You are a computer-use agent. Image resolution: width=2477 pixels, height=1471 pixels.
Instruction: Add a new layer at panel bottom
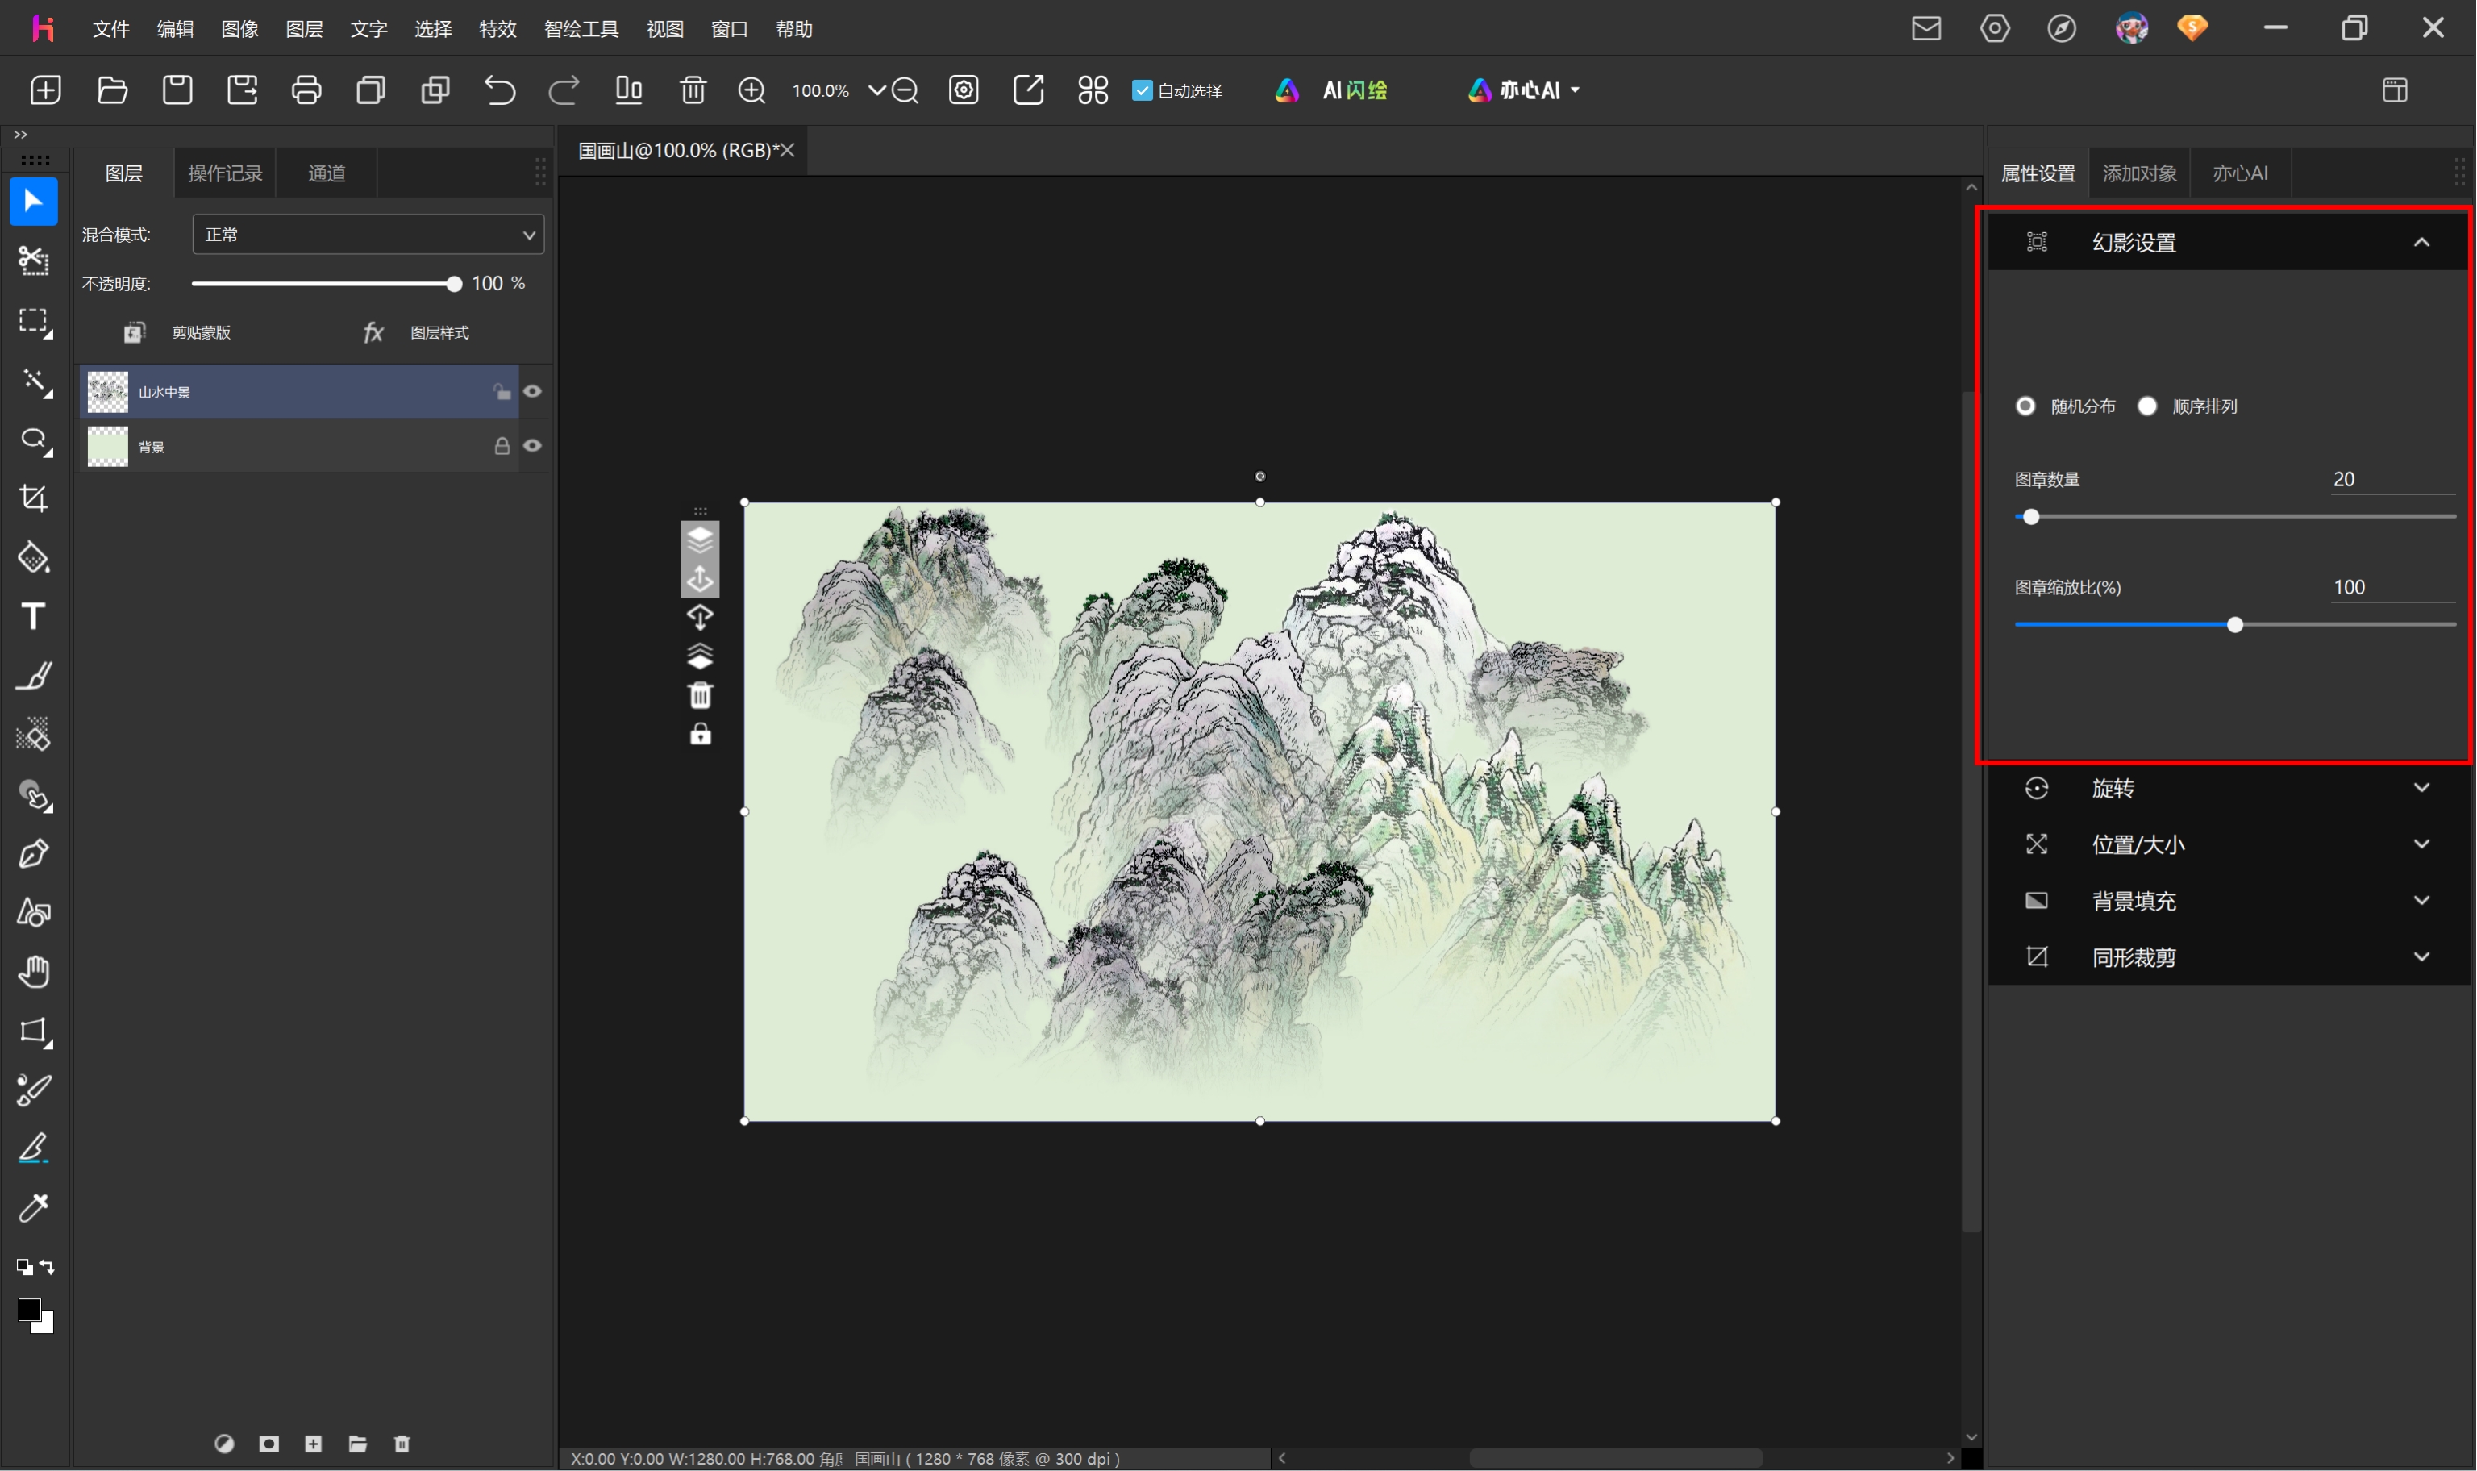point(313,1444)
